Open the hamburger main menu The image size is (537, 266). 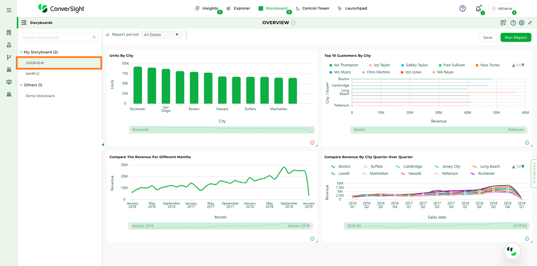click(x=9, y=10)
